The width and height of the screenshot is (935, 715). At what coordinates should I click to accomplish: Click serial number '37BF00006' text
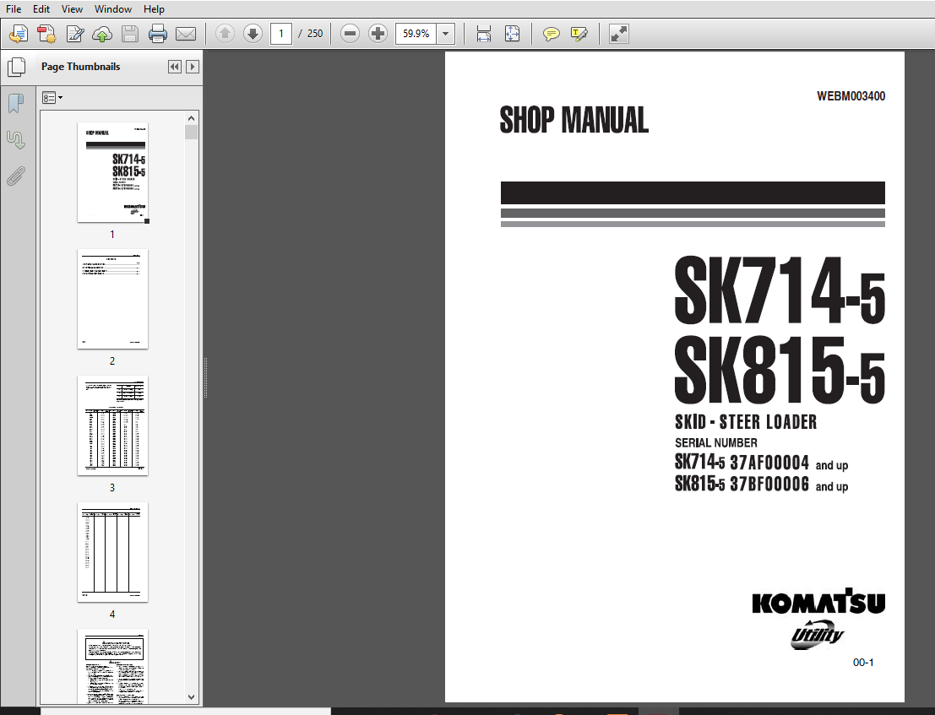click(x=769, y=483)
